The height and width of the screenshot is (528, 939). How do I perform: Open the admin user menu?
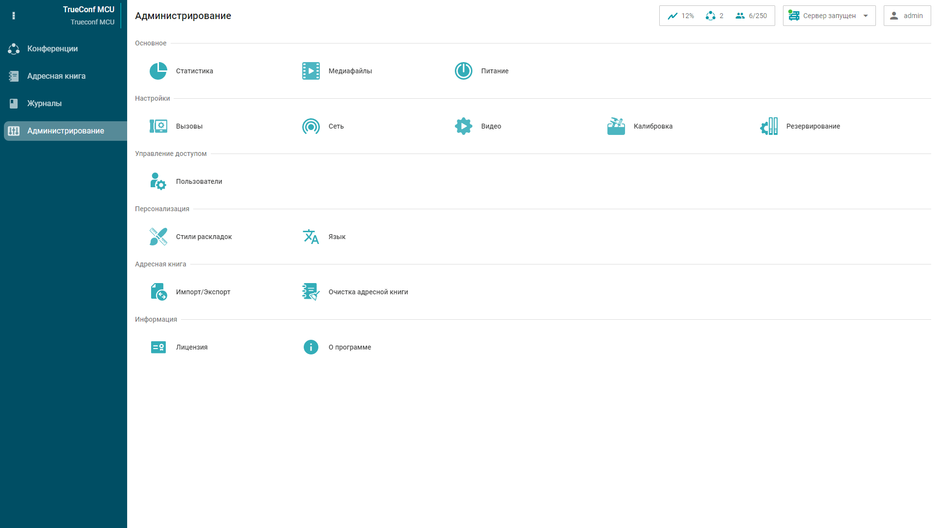point(907,16)
